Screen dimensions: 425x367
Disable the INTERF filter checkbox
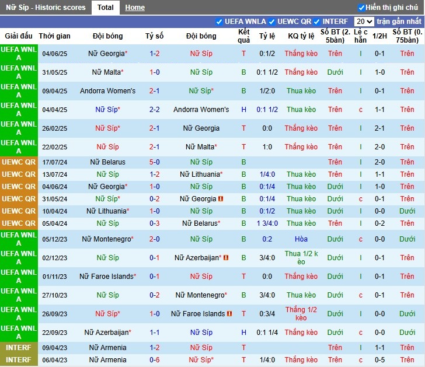pos(317,22)
